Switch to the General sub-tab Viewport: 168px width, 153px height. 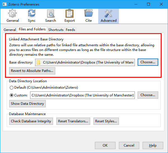point(10,30)
